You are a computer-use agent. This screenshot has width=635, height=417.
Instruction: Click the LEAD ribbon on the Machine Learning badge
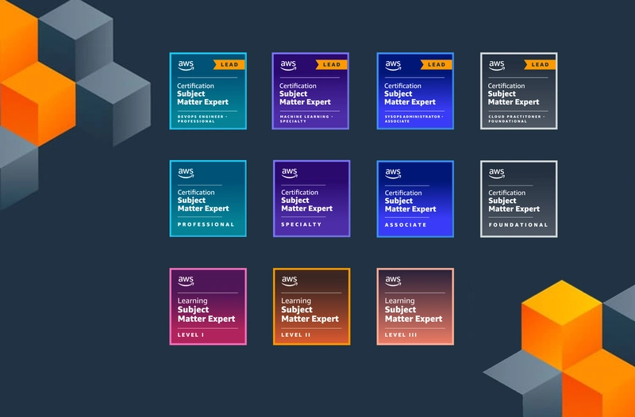coord(330,65)
